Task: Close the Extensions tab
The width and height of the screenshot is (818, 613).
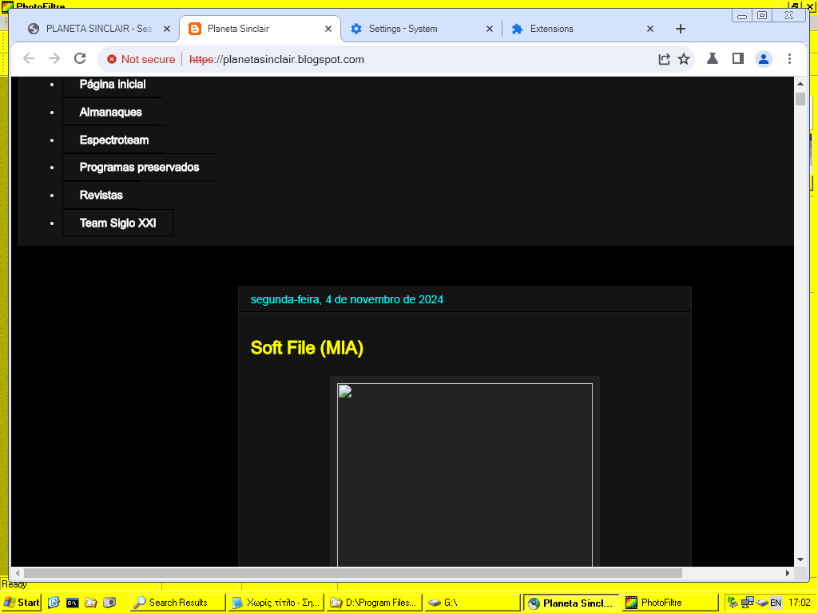Action: (x=650, y=30)
